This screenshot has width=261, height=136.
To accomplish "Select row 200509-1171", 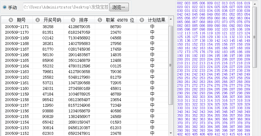I will click(85, 27).
